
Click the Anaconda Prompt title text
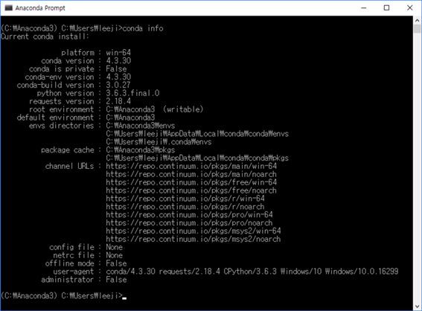(40, 8)
